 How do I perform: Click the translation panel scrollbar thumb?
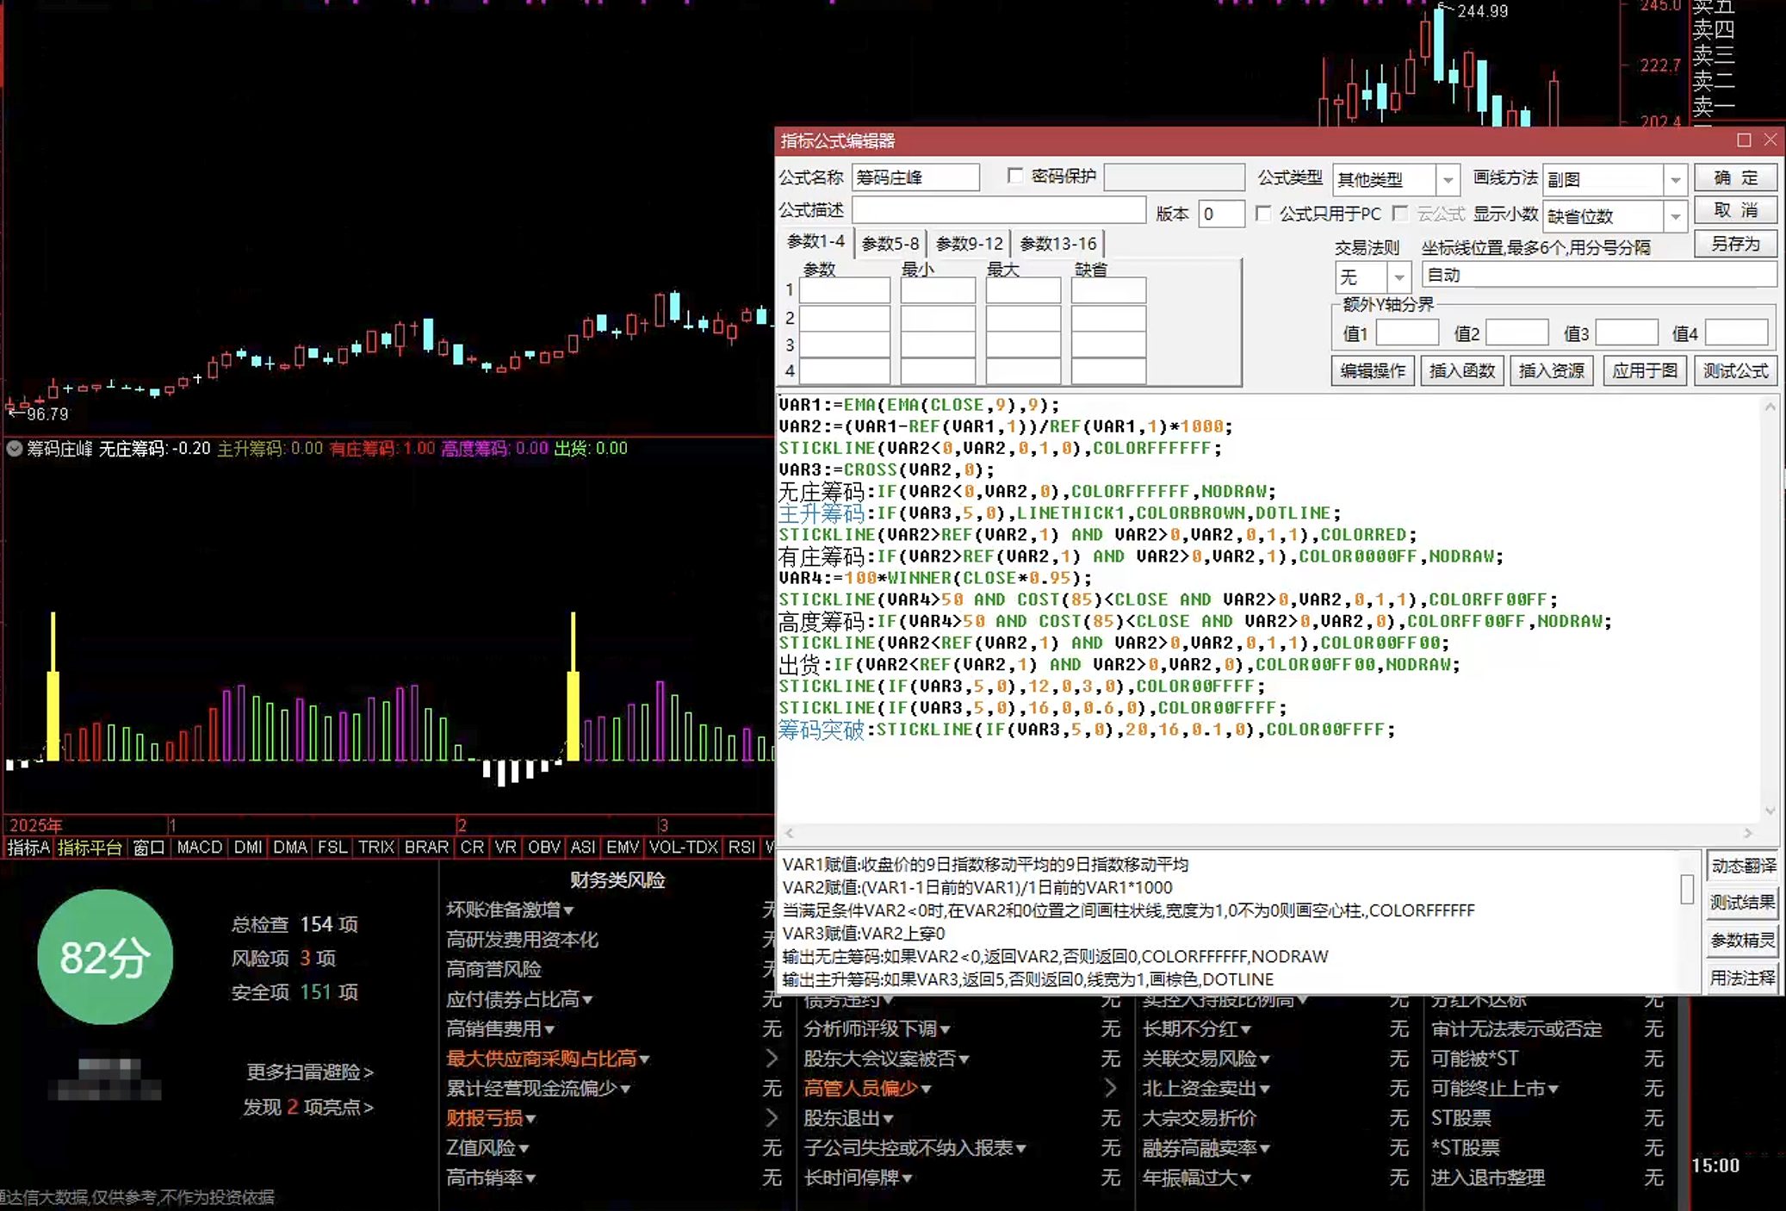click(1686, 889)
